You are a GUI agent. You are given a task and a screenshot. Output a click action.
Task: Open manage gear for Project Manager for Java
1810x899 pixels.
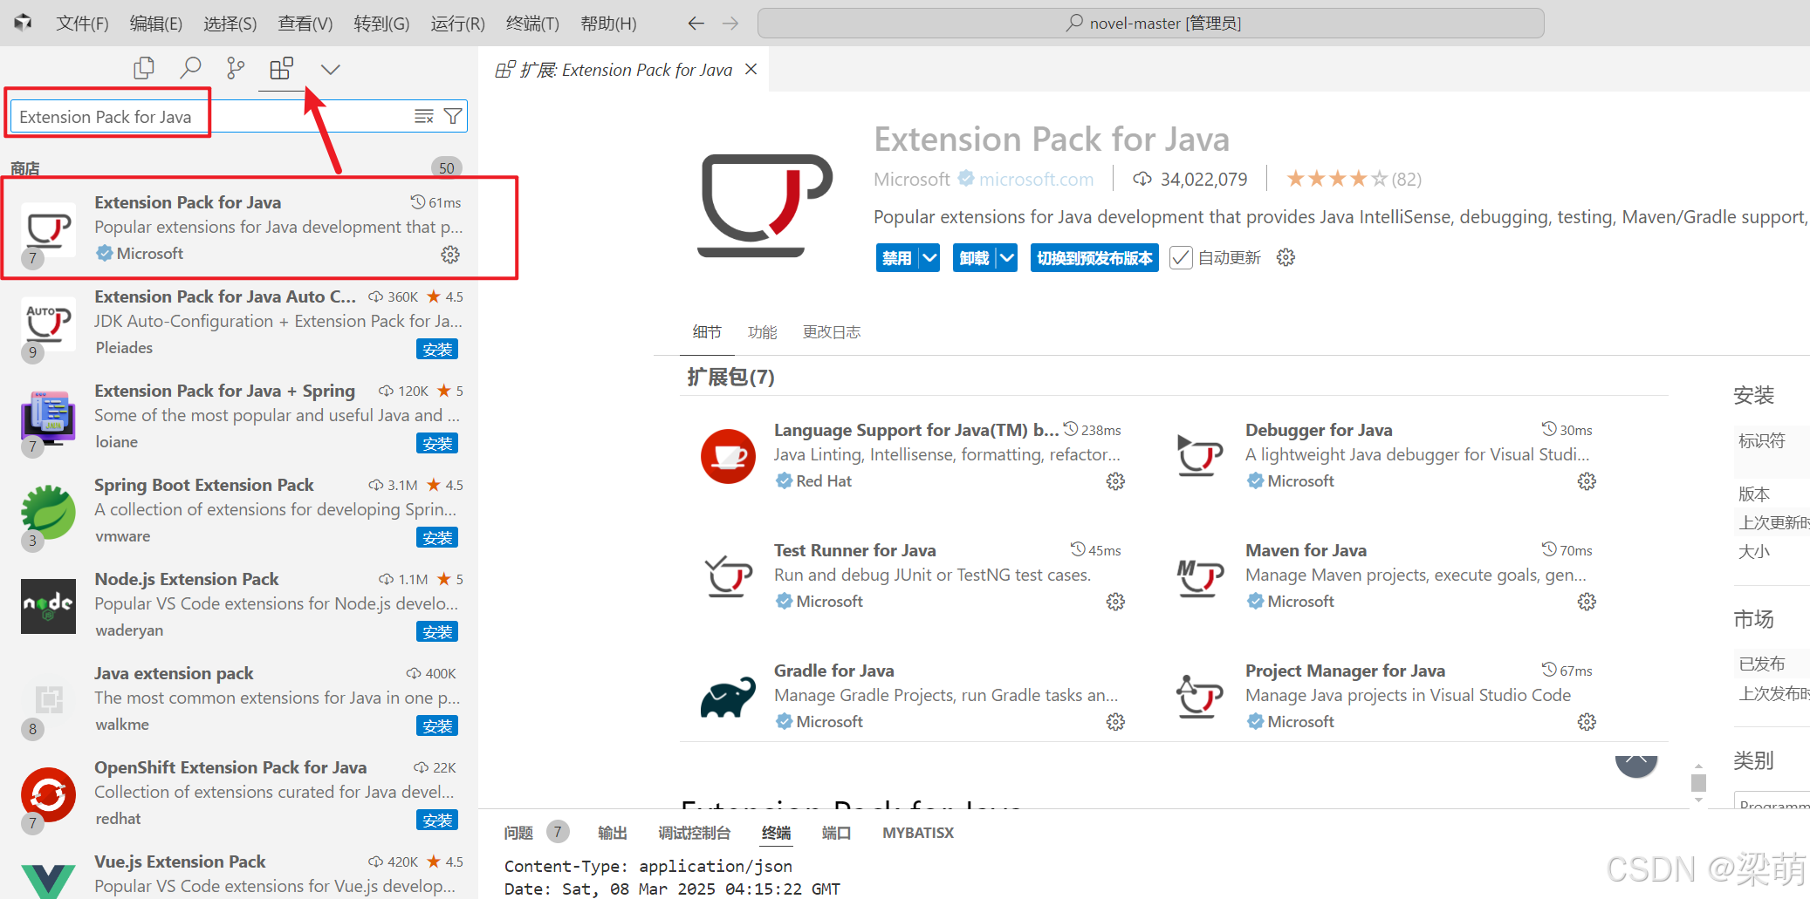tap(1587, 722)
